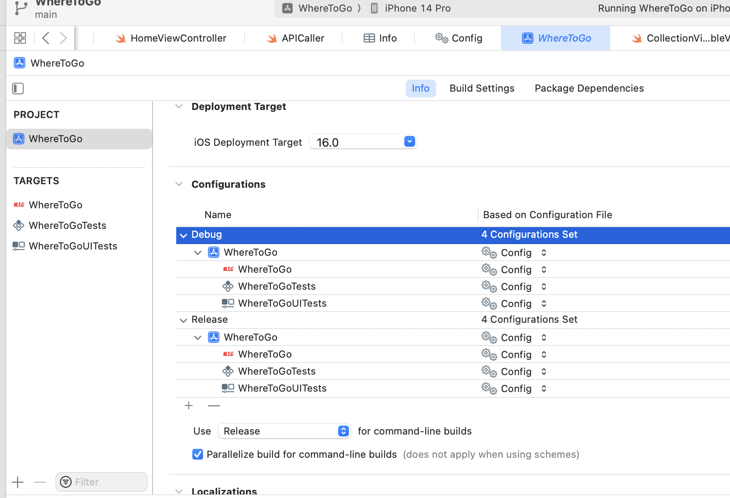Toggle the project and targets list sidebar
The width and height of the screenshot is (730, 498).
tap(18, 89)
